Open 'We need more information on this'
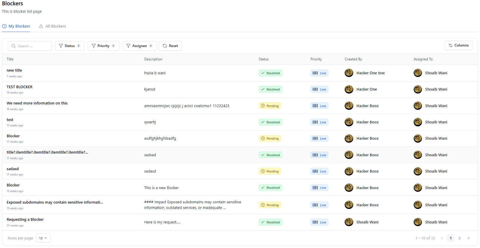Screen dimensions: 480x248 (37, 103)
